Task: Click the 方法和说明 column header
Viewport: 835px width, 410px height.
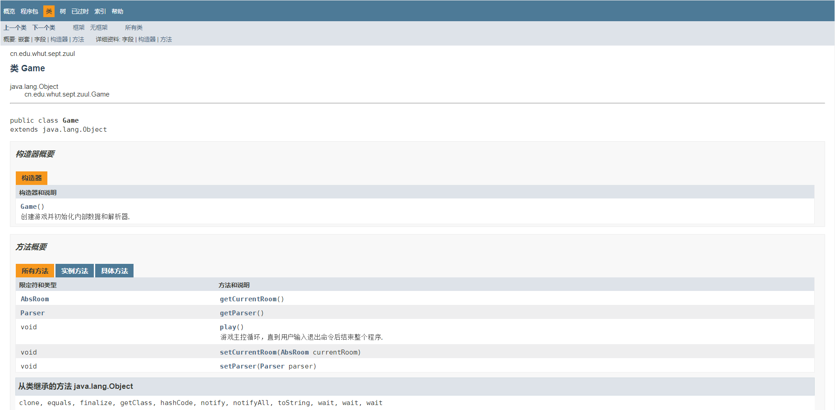Action: [x=234, y=285]
